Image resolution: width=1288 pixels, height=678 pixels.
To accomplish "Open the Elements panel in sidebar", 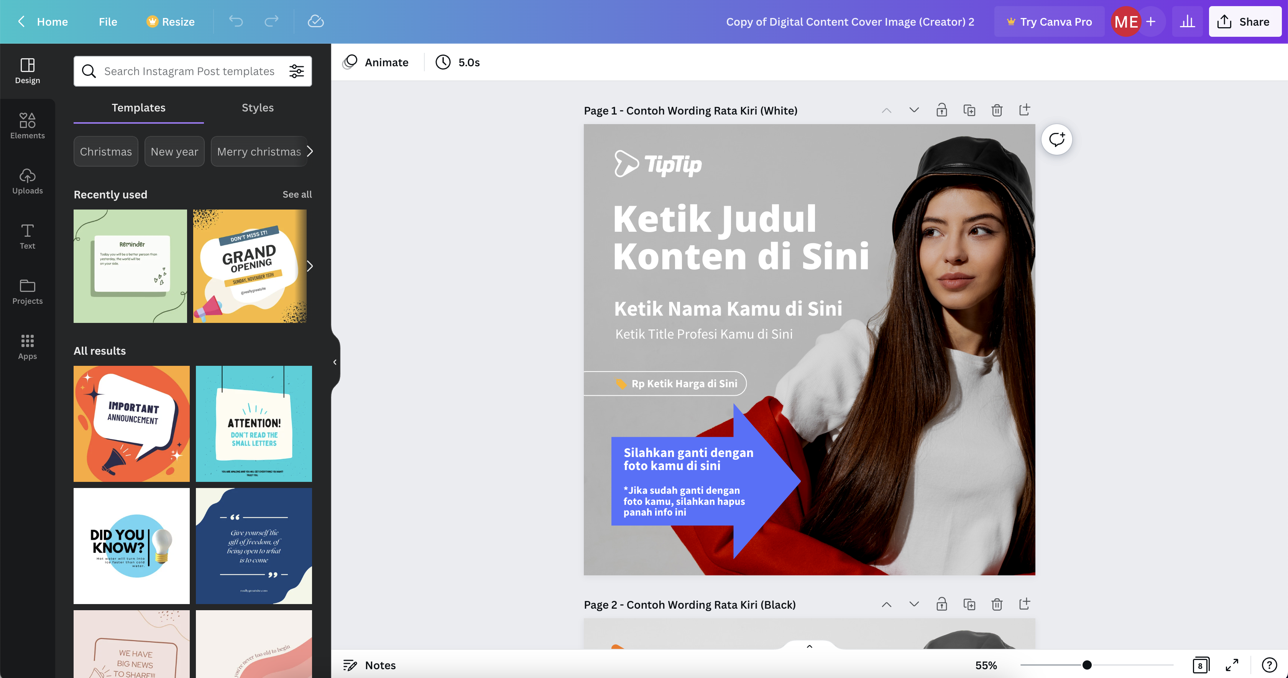I will (28, 125).
